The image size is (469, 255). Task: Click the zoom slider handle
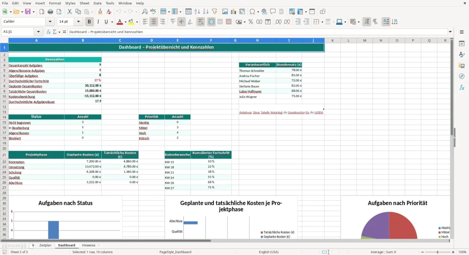coord(437,252)
